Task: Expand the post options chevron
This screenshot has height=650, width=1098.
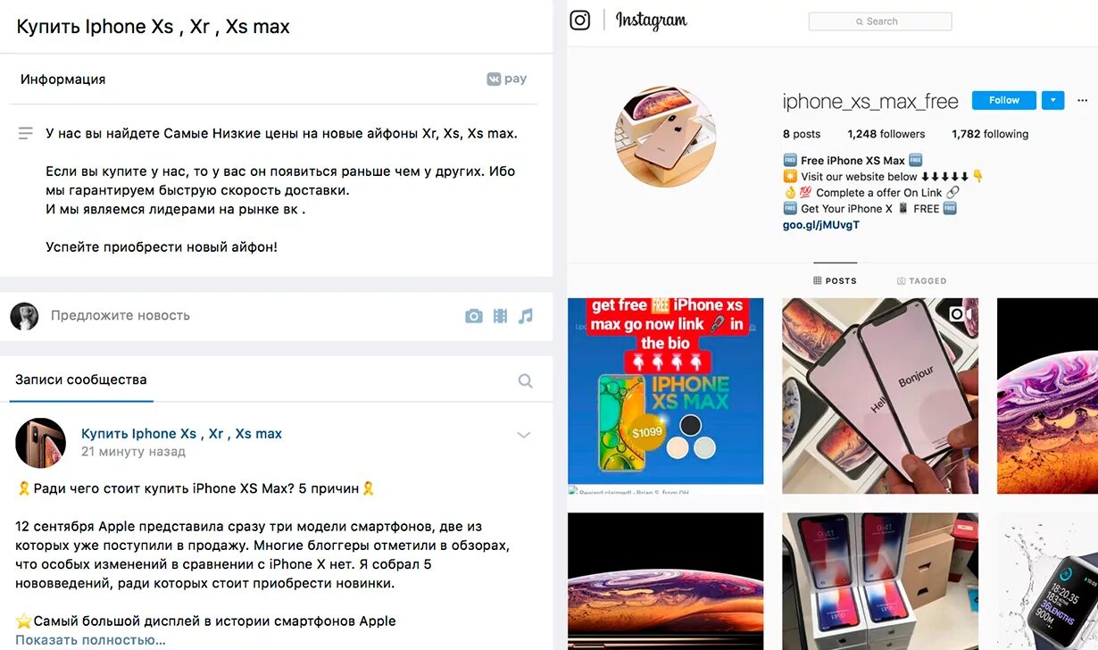Action: point(524,435)
